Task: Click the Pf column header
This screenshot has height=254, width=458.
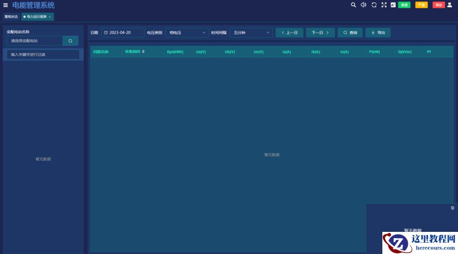Action: (429, 52)
